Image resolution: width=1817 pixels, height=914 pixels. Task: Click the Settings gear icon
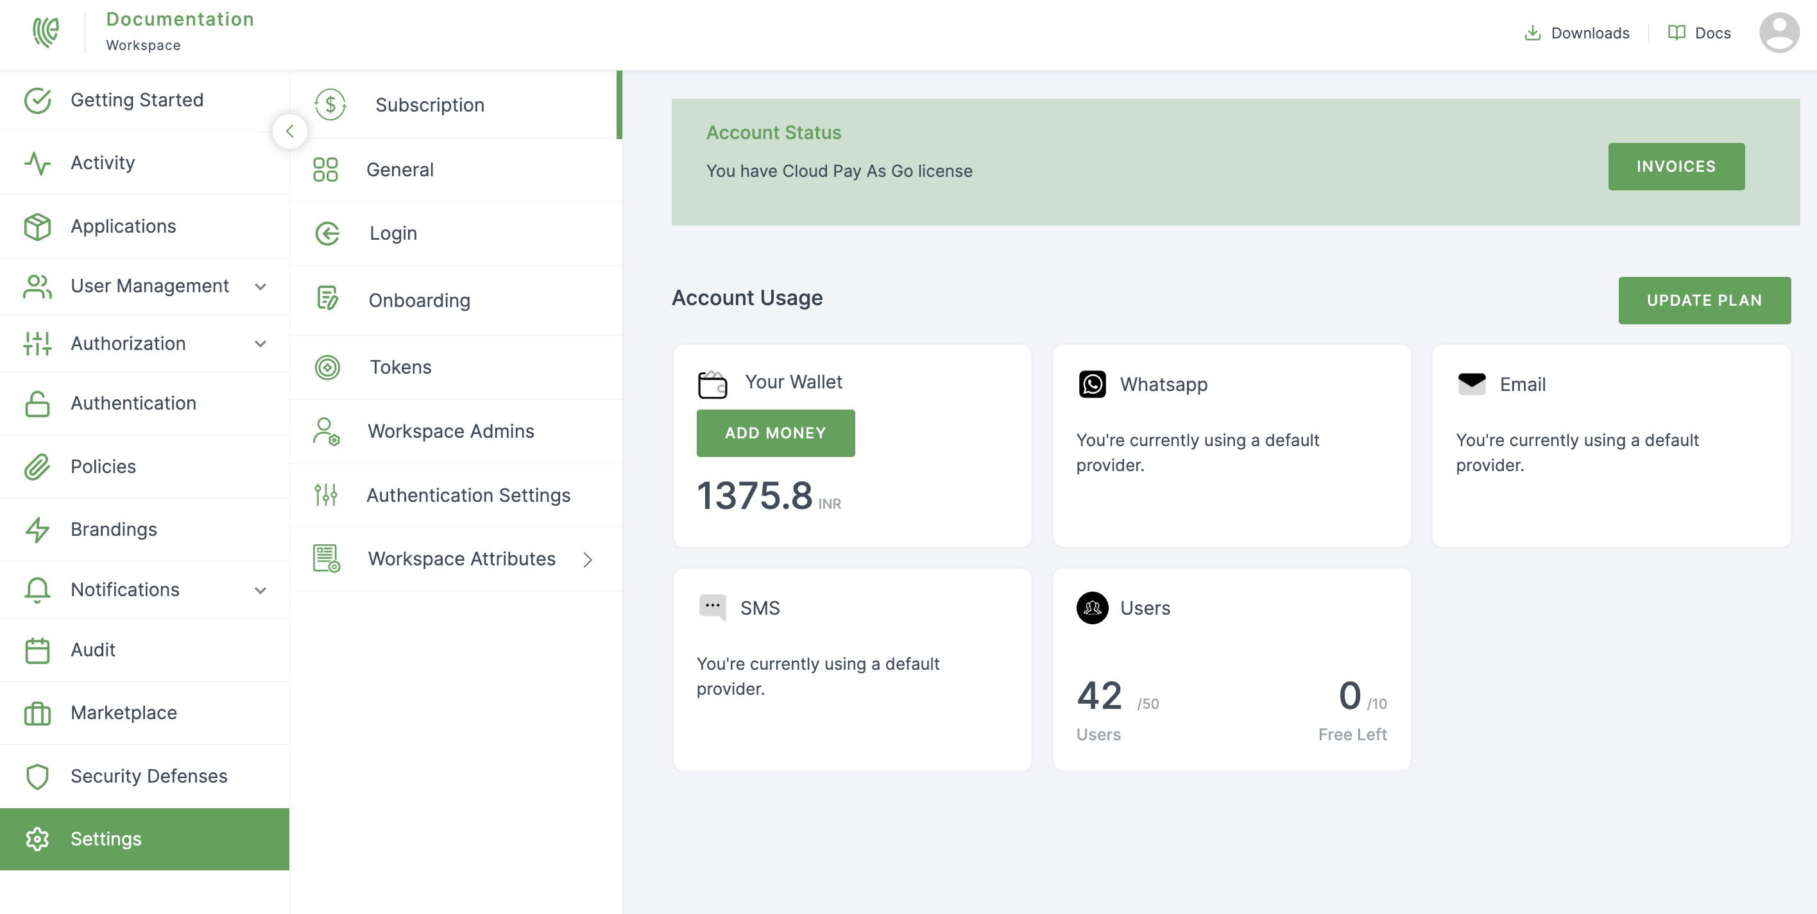[x=37, y=839]
